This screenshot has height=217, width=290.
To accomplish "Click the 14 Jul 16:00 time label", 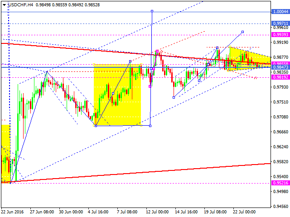I will (186, 212).
